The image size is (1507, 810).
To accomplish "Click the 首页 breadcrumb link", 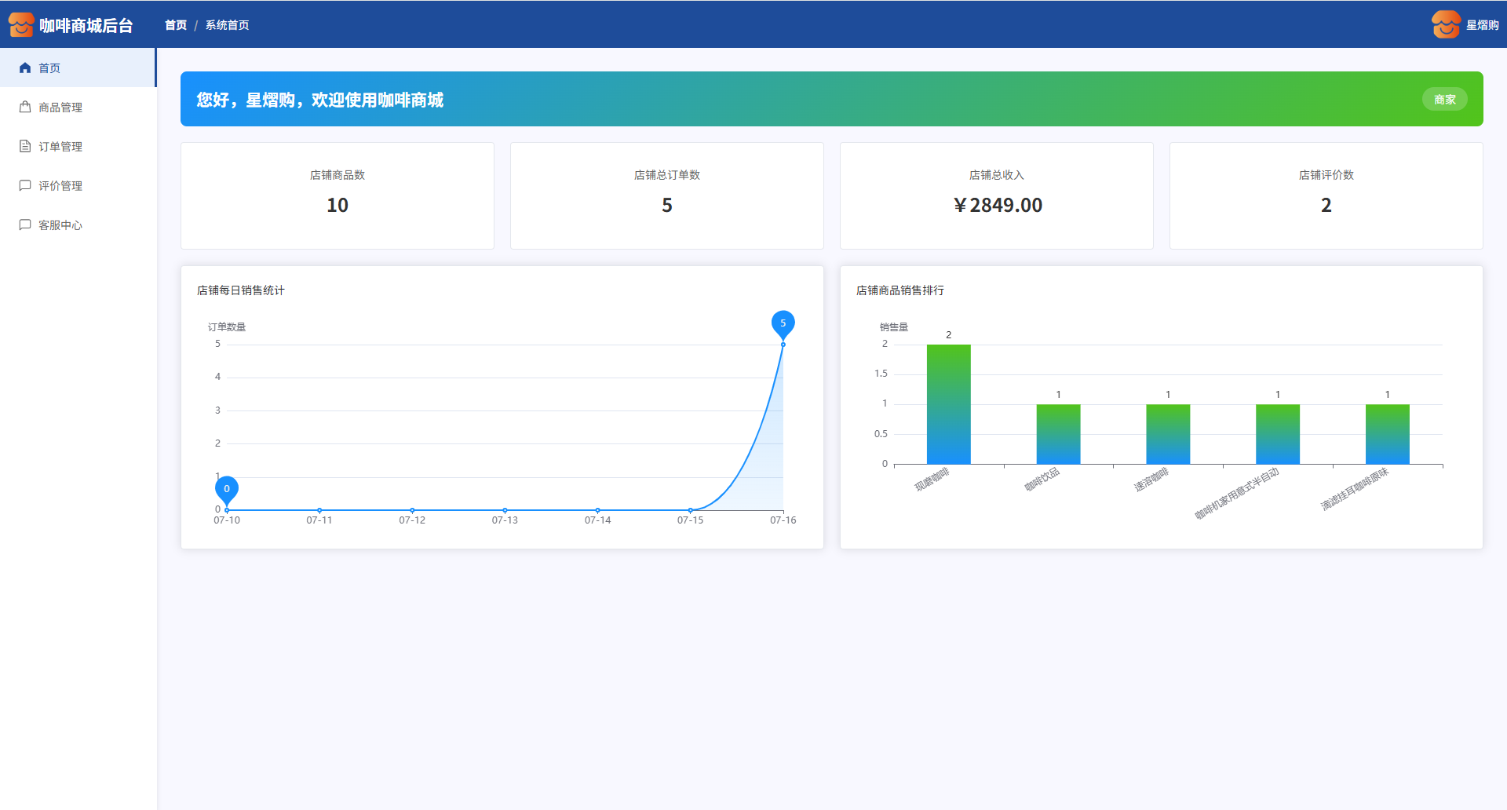I will (176, 25).
